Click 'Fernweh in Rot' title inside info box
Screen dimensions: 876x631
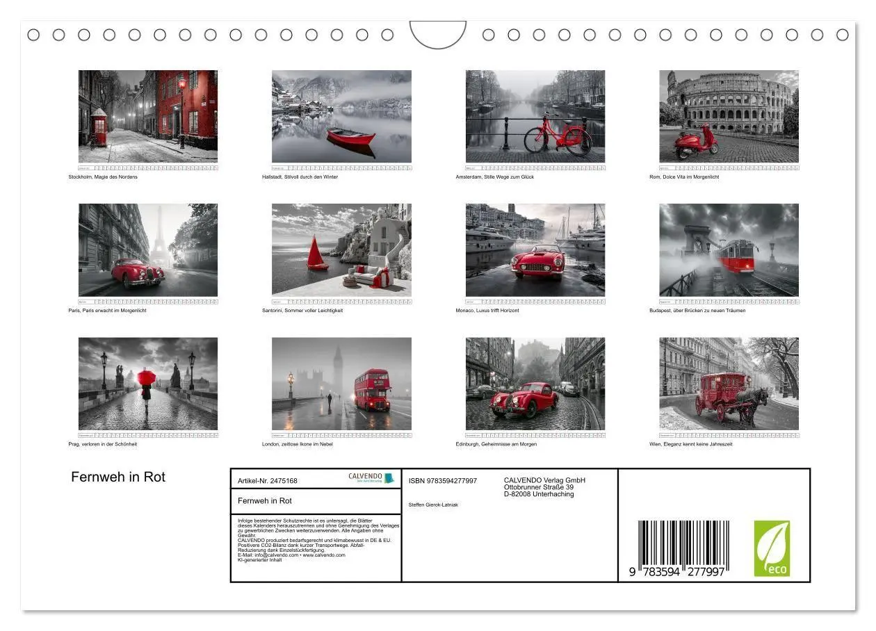(265, 501)
